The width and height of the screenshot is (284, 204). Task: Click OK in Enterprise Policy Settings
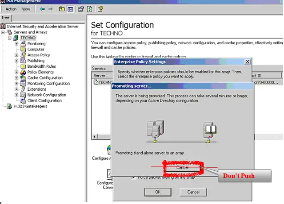[158, 192]
